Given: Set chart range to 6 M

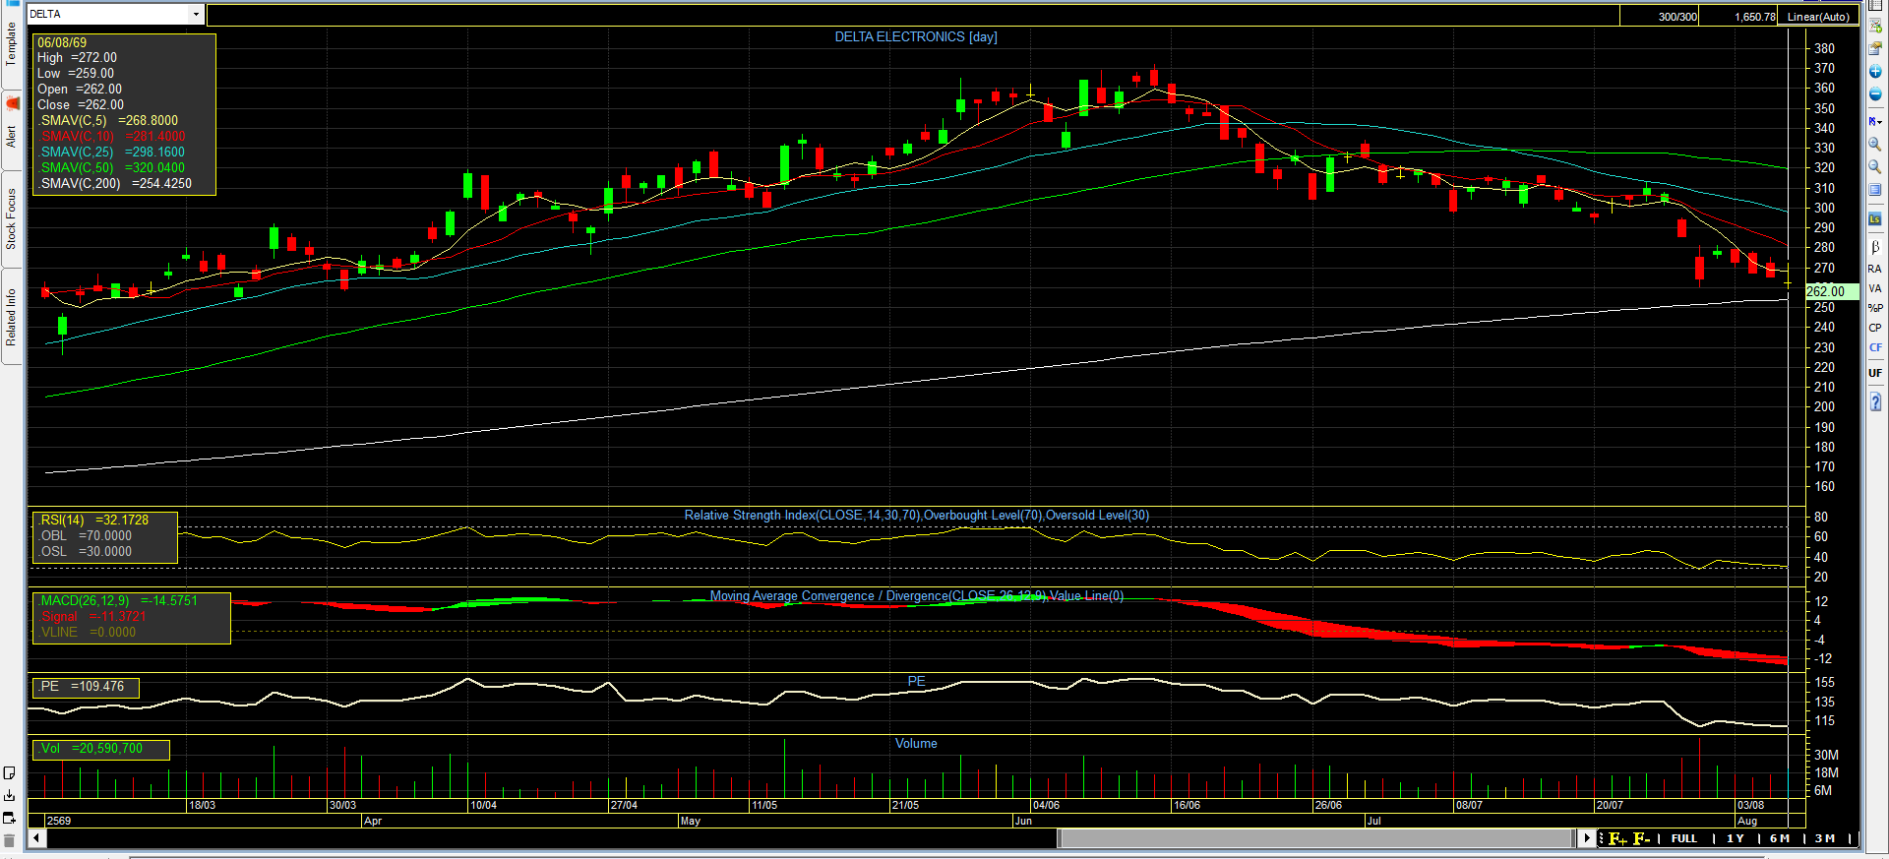Looking at the screenshot, I should coord(1779,838).
